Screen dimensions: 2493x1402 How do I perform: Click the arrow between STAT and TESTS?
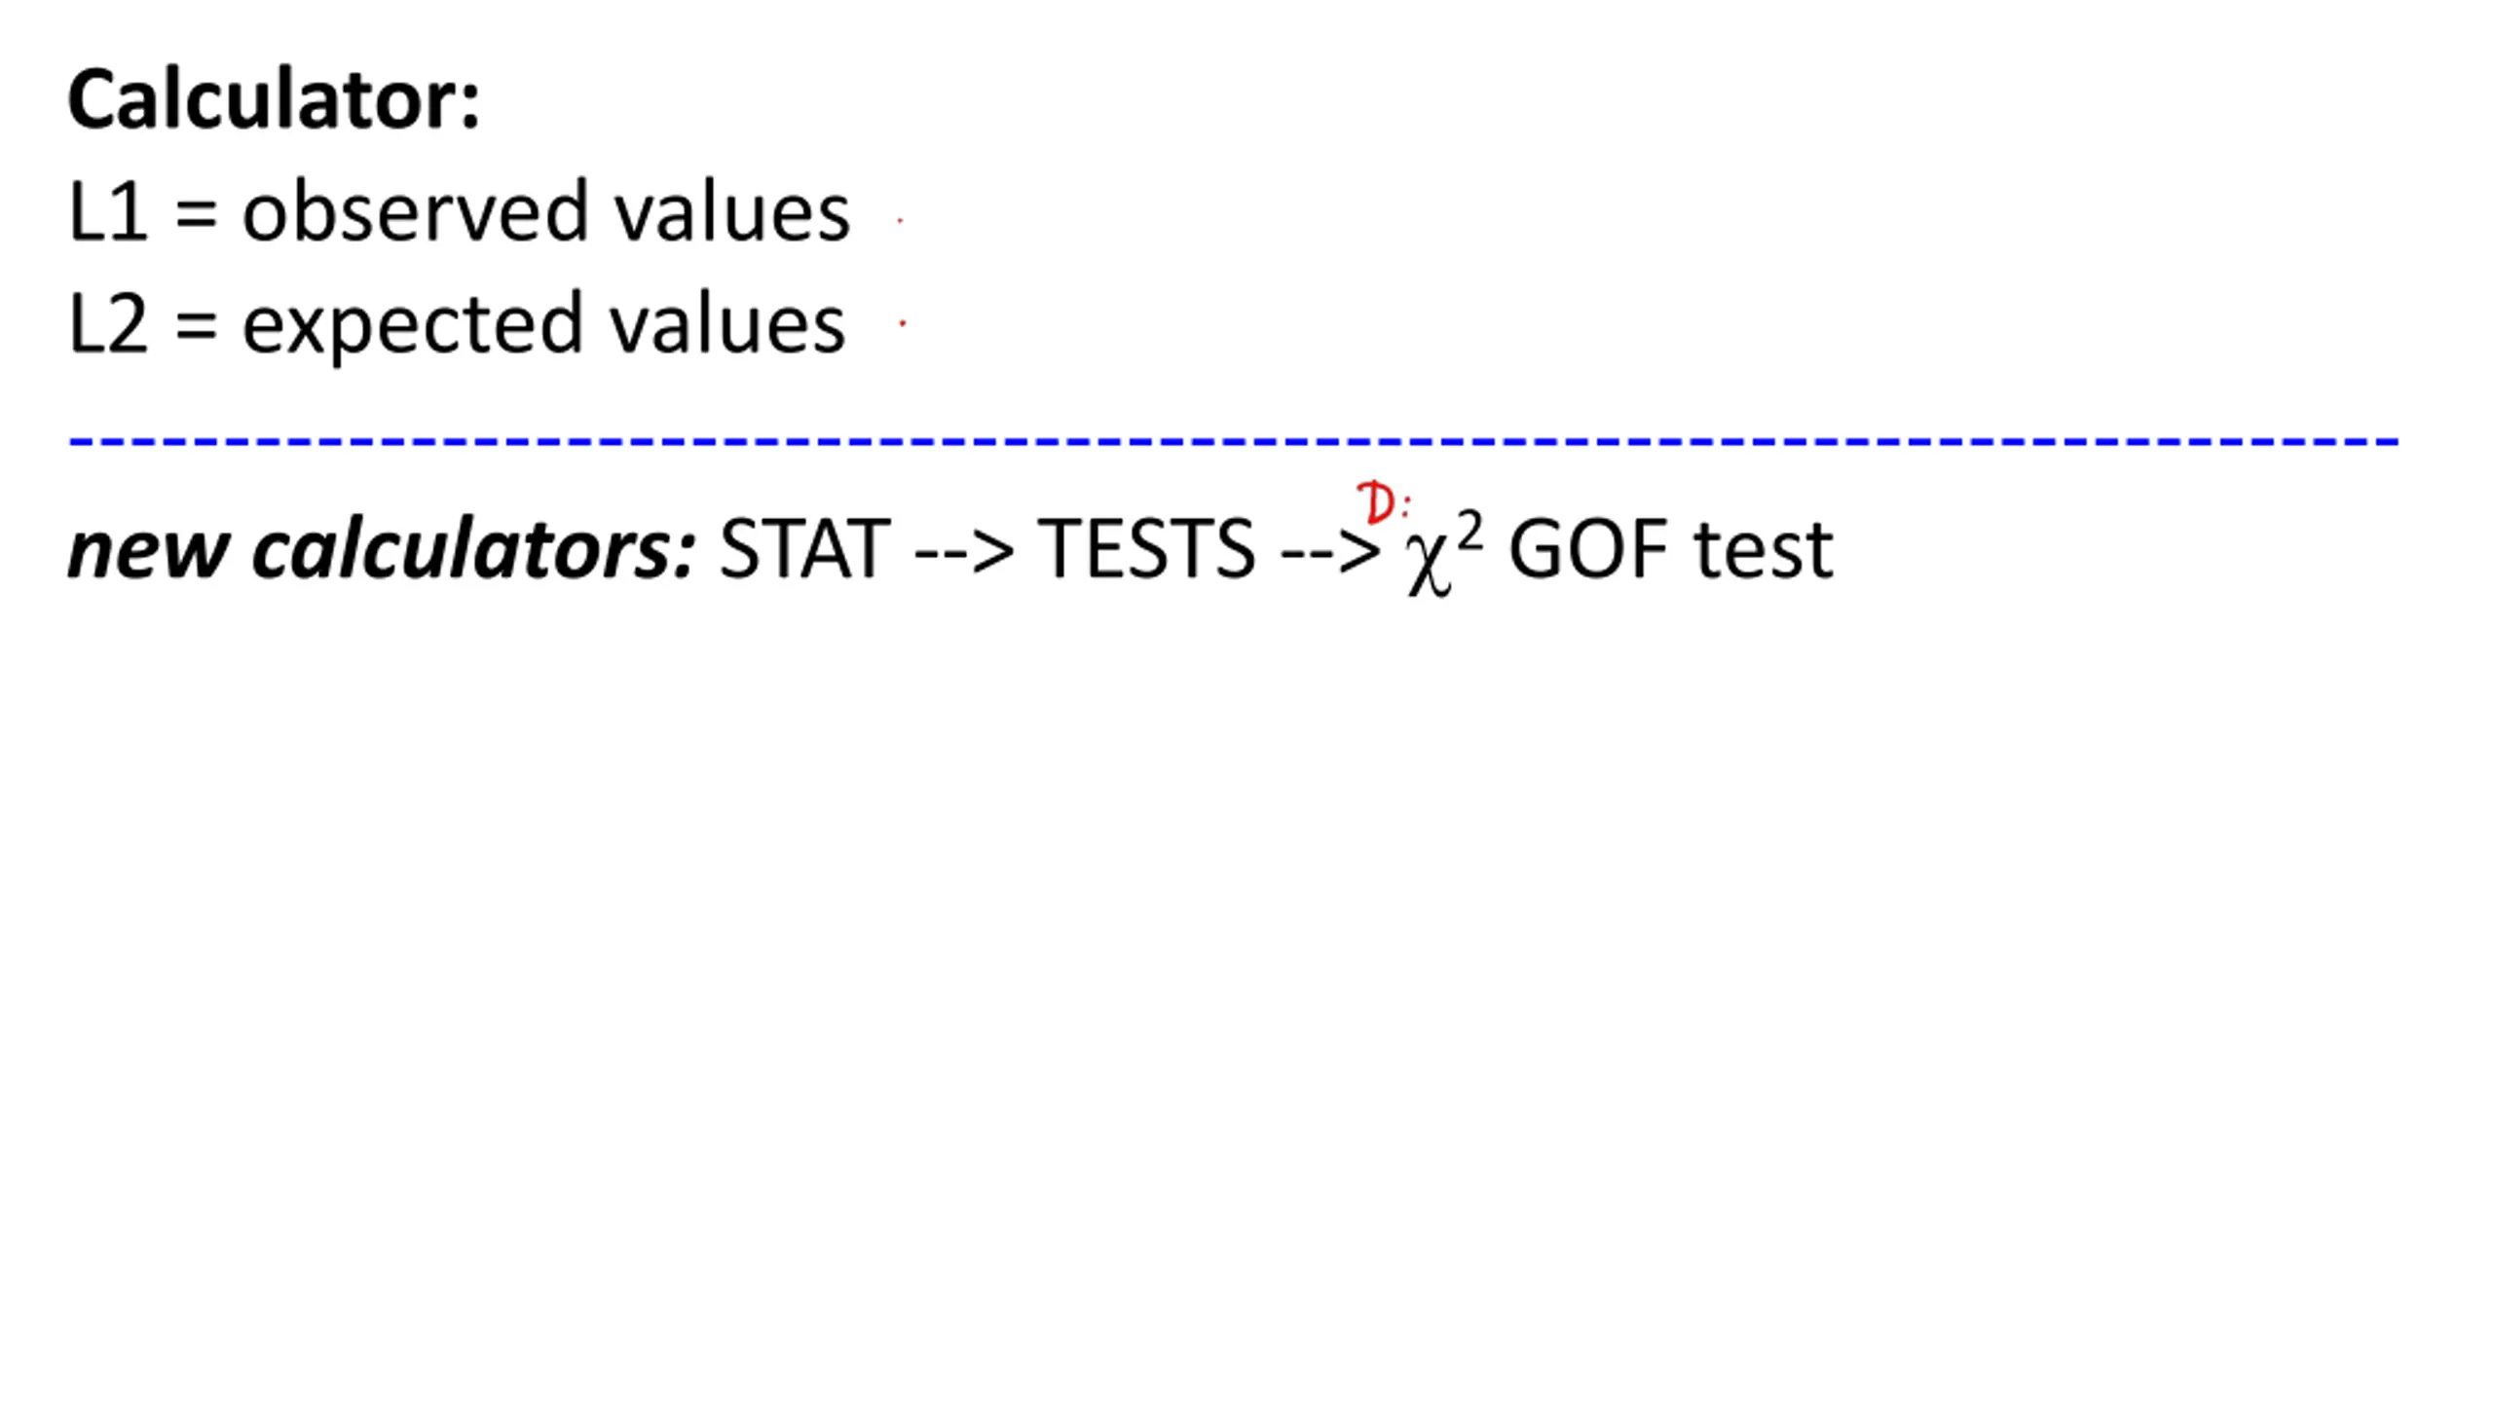coord(965,551)
